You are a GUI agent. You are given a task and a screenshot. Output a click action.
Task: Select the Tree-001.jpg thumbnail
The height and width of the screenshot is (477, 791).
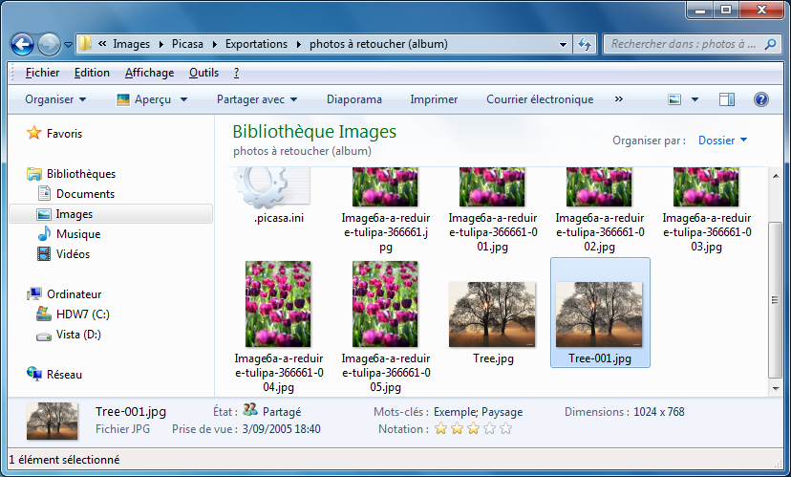tap(600, 313)
